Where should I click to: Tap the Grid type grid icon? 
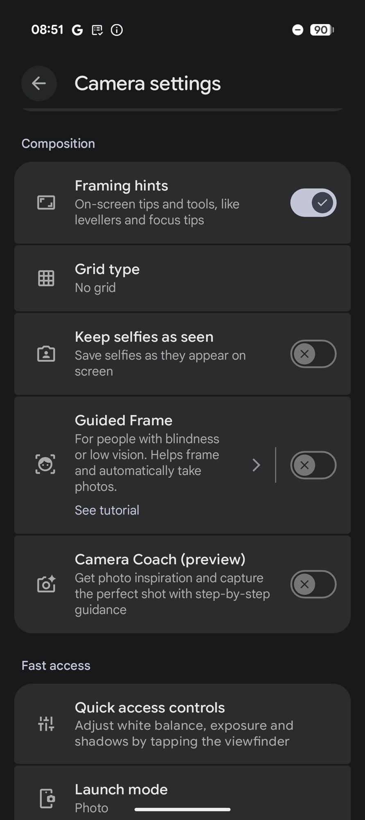point(46,278)
